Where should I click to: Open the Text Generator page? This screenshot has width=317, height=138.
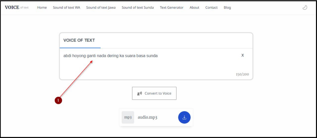point(172,7)
